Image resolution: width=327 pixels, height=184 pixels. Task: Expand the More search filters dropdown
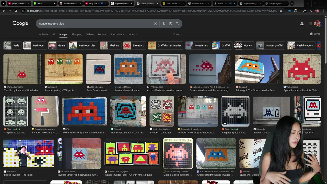133,34
